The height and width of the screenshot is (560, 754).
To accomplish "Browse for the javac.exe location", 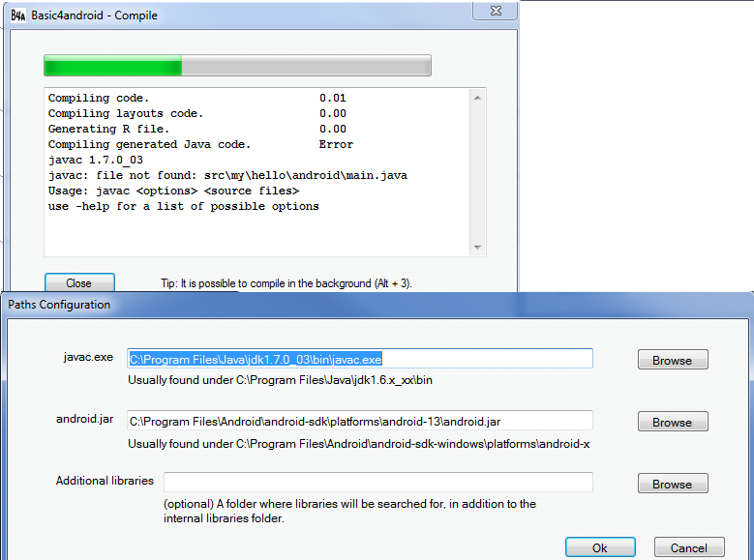I will (x=673, y=360).
